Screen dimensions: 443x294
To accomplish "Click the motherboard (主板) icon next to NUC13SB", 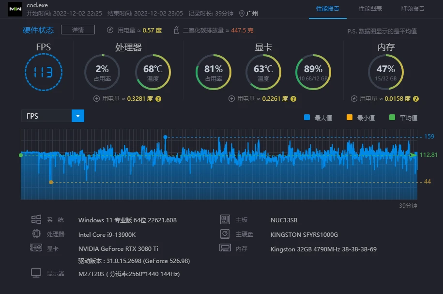I will tap(225, 219).
